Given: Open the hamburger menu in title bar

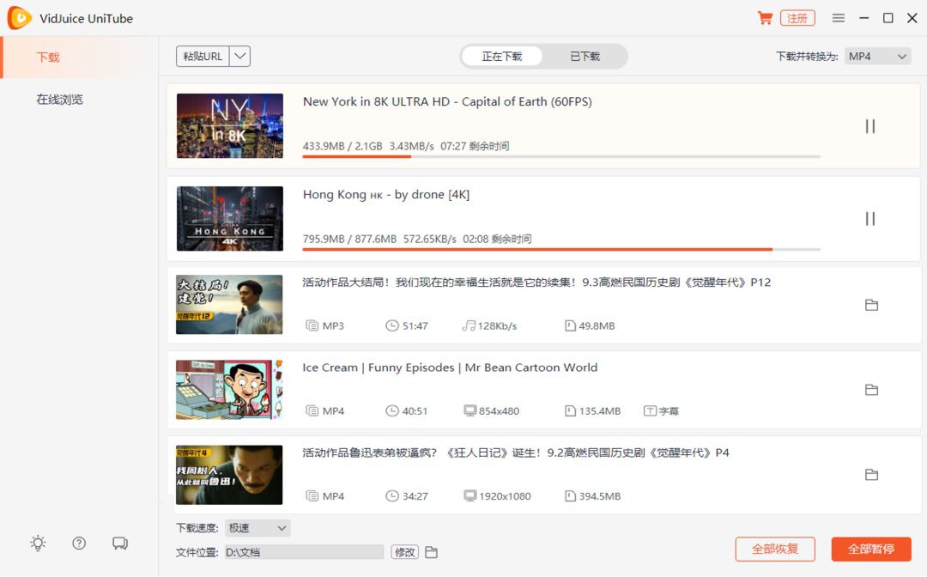Looking at the screenshot, I should point(839,18).
